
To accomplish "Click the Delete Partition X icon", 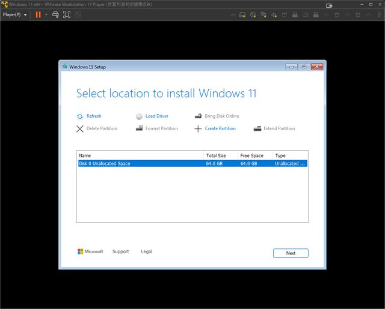I will 80,128.
